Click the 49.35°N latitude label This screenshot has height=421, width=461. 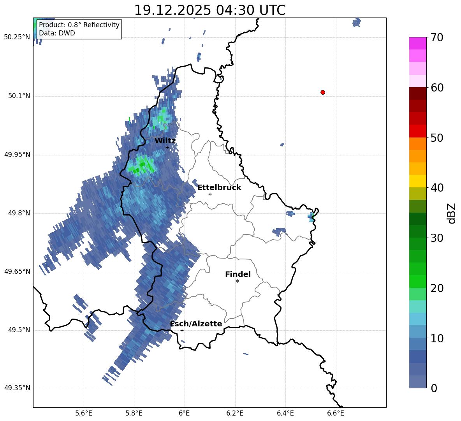17,388
